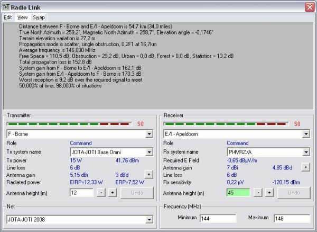Click the System gain 170,3 dB line
The width and height of the screenshot is (317, 232).
click(x=80, y=74)
